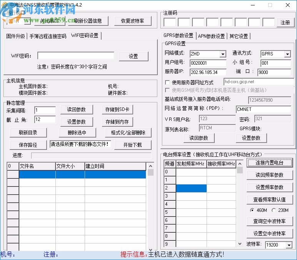Expand the 通讯方式 GPRS dropdown
Image resolution: width=297 pixels, height=260 pixels.
[x=287, y=54]
